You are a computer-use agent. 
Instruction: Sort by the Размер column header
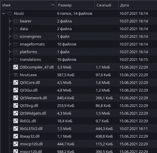coord(75,5)
